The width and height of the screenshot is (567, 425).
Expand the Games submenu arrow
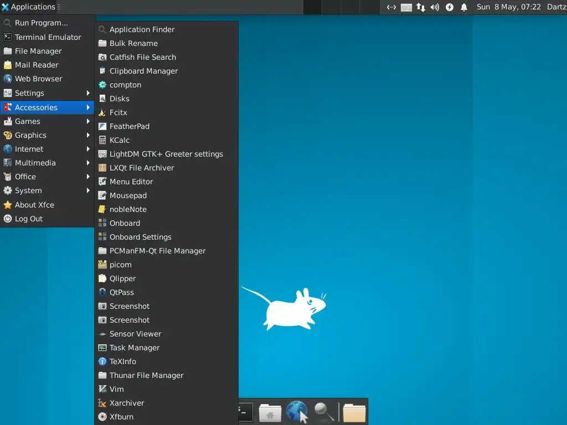click(x=88, y=121)
